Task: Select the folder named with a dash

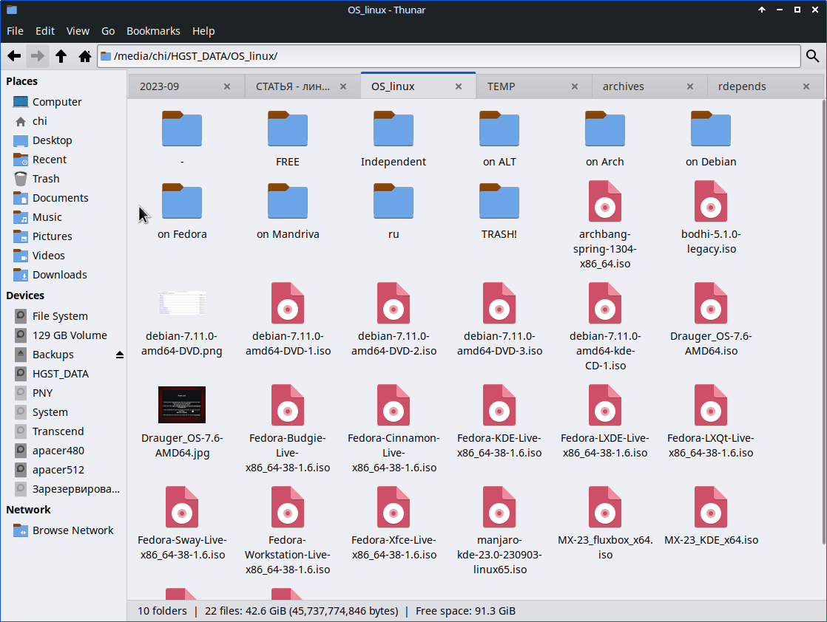Action: click(x=182, y=139)
